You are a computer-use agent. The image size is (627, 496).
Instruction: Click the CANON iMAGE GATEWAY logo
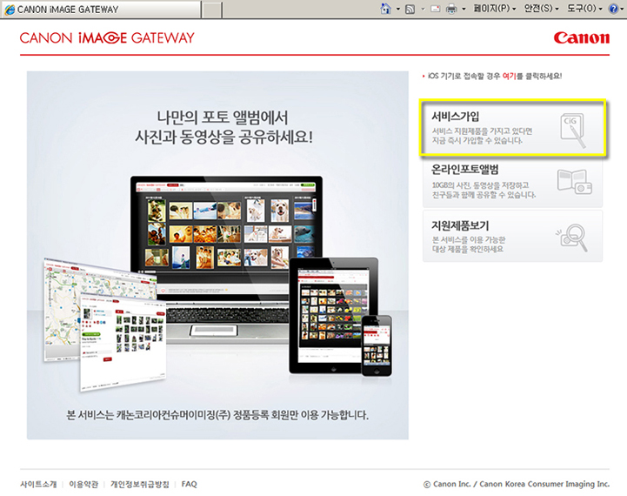[x=107, y=38]
